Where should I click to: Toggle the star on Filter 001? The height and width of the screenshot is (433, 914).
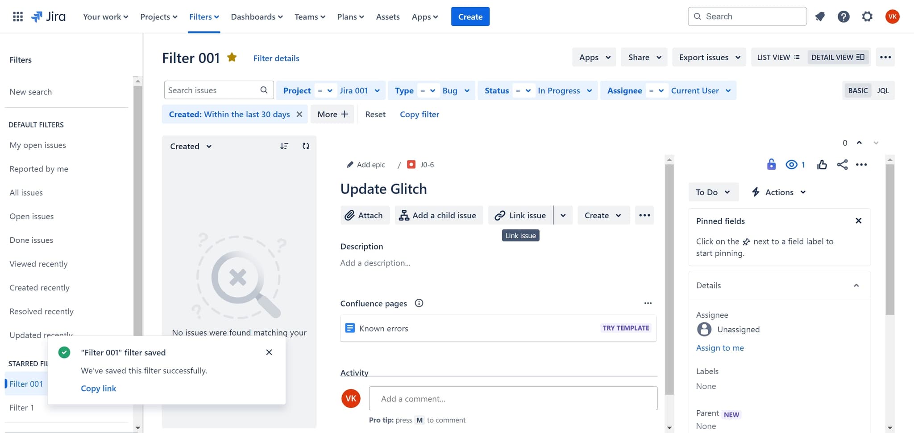[232, 57]
